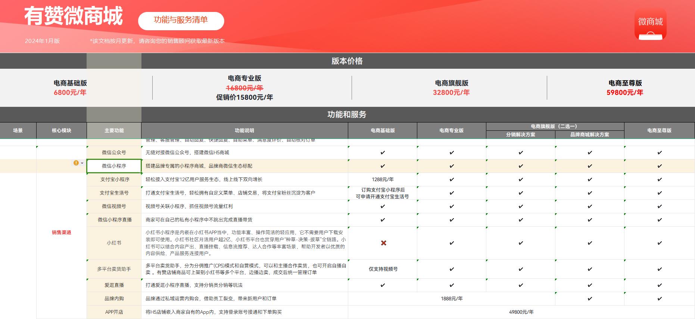Click 微信公众号 checkmark under 电商基础版
This screenshot has width=695, height=319.
tap(383, 152)
